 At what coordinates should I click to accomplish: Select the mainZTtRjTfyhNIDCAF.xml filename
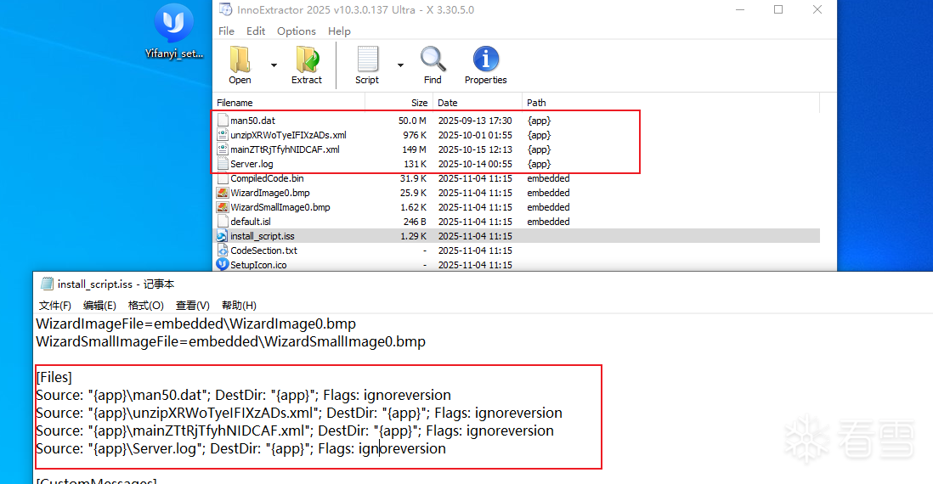pos(285,149)
